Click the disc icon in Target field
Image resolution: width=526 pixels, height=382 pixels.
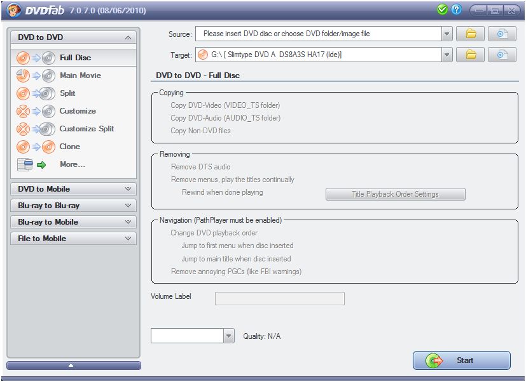tap(203, 55)
